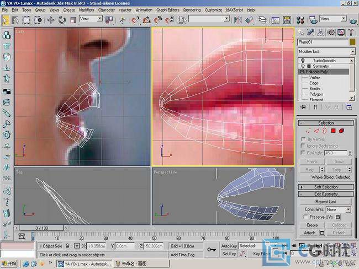359x269 pixels.
Task: Switch to Display command panel tab
Action: [x=341, y=33]
